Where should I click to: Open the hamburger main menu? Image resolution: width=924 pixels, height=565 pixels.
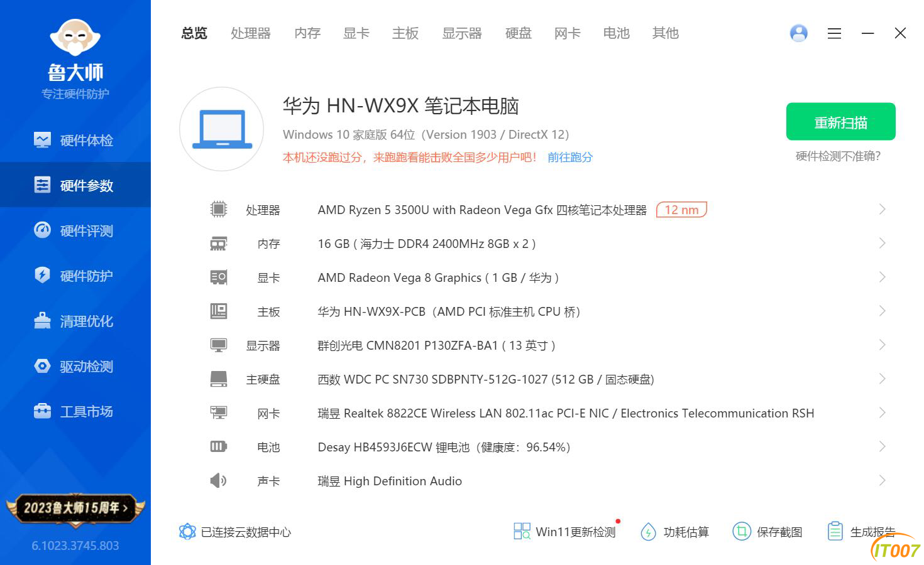(x=835, y=33)
